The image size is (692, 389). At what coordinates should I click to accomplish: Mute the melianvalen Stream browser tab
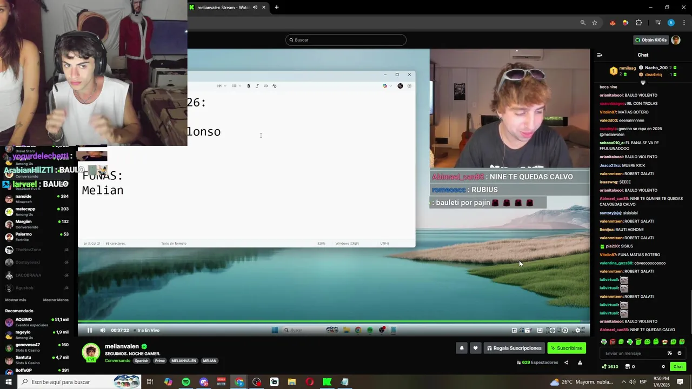tap(255, 8)
